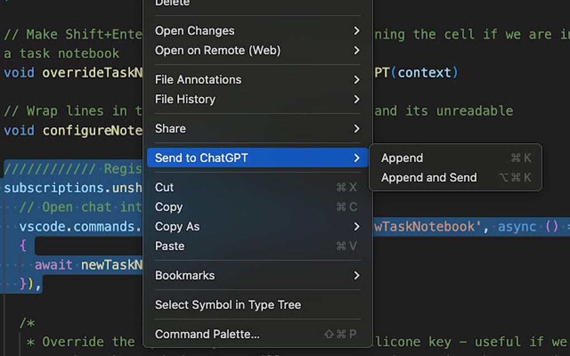Select Paste from the context menu

click(x=170, y=246)
